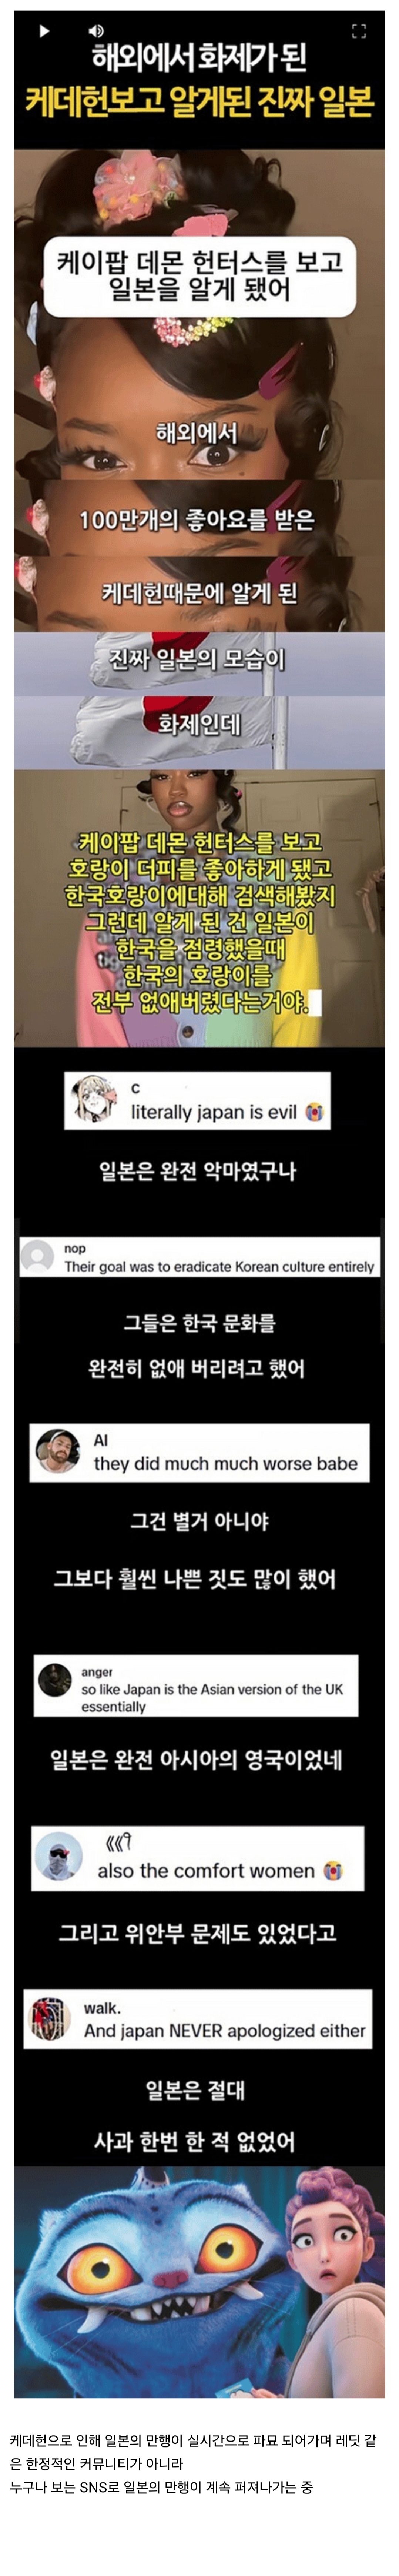Click the yellow title text '케데헌보고 알게된 진짜 일본'

tap(200, 102)
